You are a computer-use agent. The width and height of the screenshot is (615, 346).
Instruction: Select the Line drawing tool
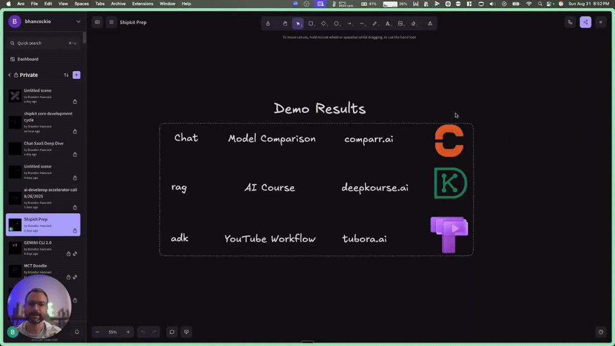[362, 23]
